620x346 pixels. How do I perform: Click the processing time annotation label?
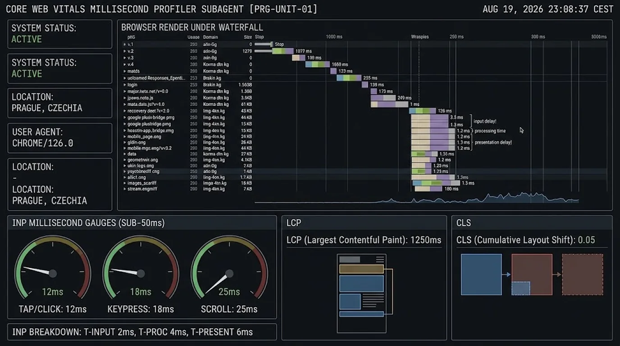click(490, 131)
